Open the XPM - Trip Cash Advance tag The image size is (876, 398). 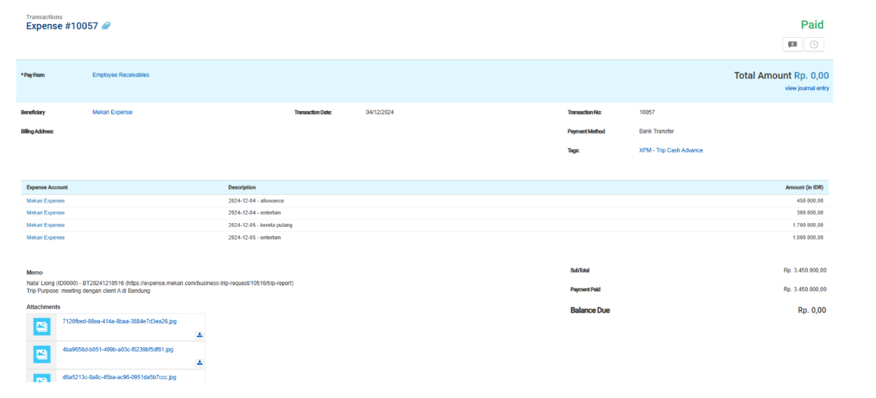pyautogui.click(x=671, y=150)
